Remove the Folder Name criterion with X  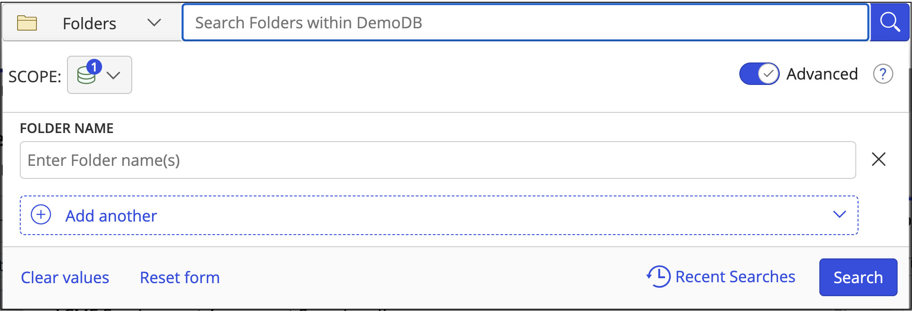click(878, 159)
